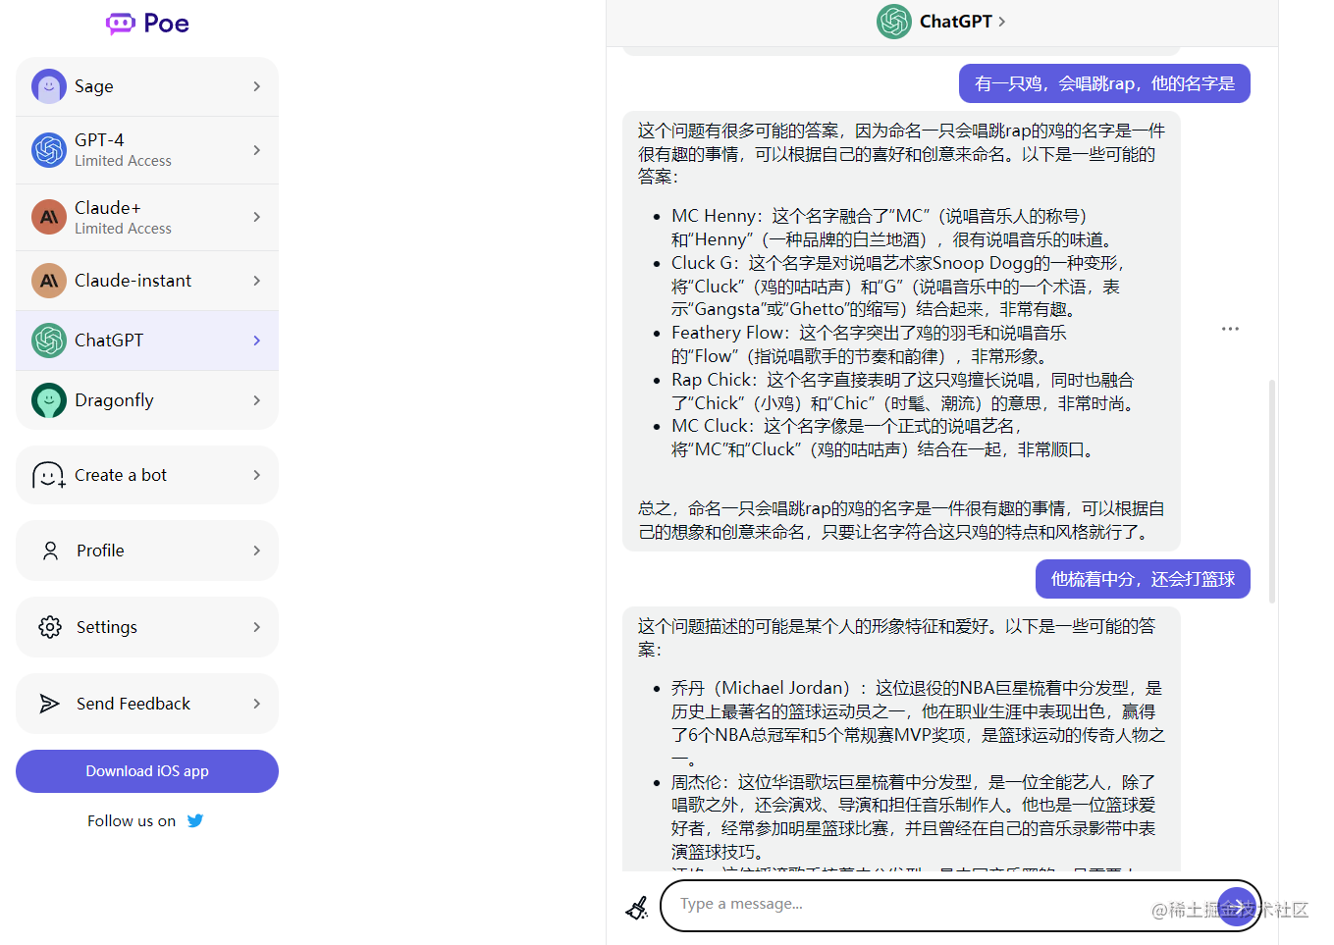Expand the Settings row chevron
Viewport: 1334px width, 945px height.
click(257, 627)
